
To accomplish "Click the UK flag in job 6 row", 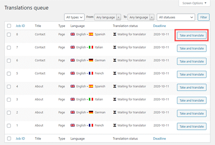I will (x=73, y=60).
